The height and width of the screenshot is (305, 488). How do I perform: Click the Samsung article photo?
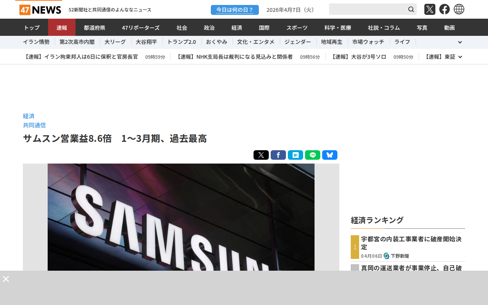point(181,217)
